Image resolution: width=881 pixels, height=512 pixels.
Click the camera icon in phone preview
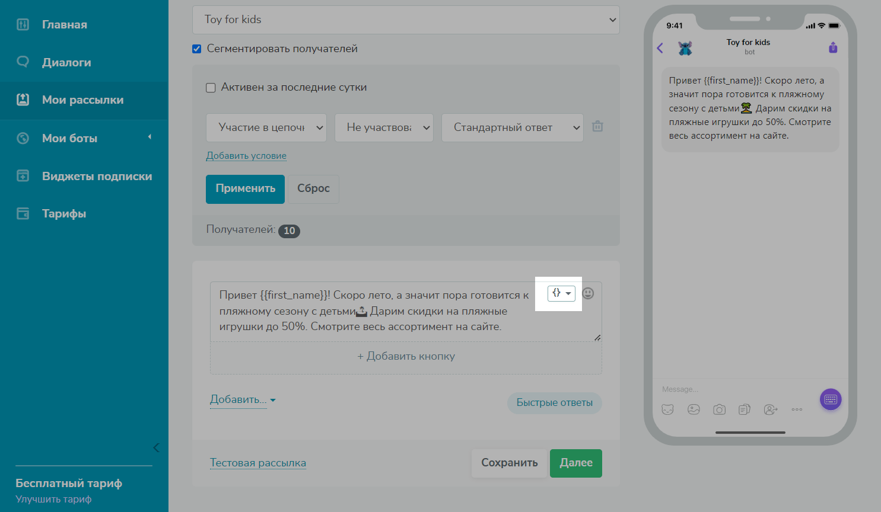click(719, 409)
